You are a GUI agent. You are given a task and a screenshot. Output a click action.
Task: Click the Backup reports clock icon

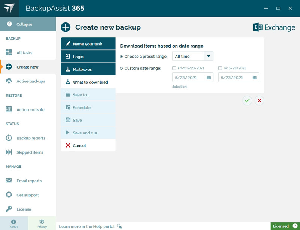coord(9,138)
